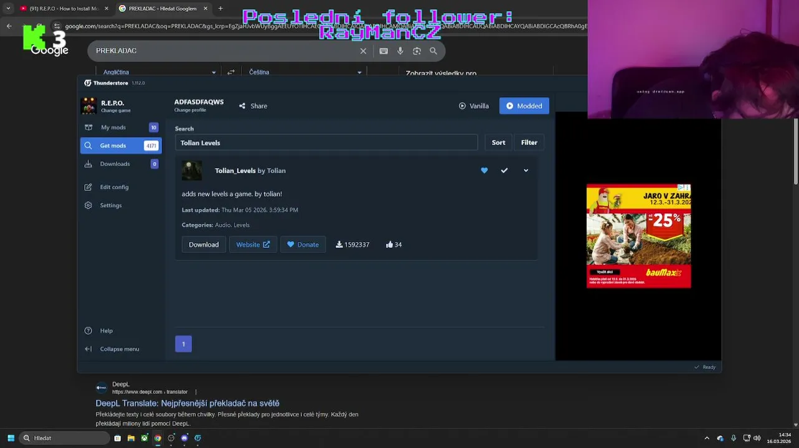This screenshot has width=799, height=448.
Task: Click the download count 1592337
Action: (x=352, y=245)
